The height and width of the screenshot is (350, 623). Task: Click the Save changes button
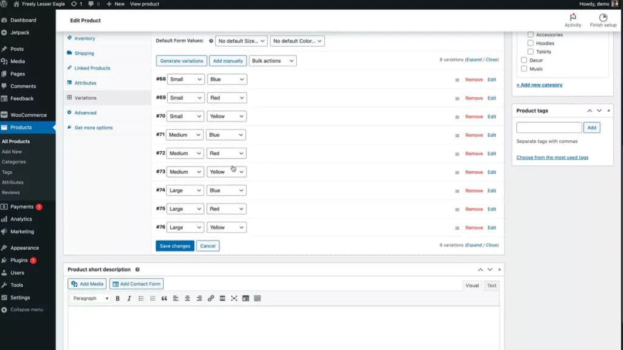[x=175, y=246]
